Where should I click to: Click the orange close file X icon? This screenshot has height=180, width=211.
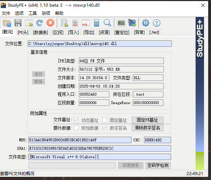[50, 22]
